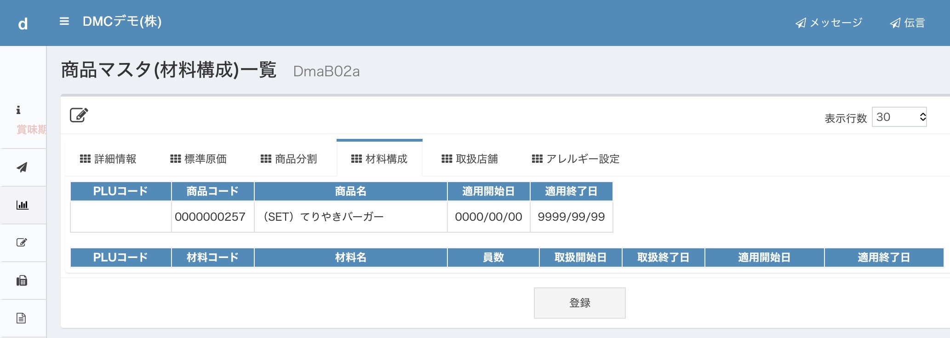Select the product code 0000000257 cell
950x338 pixels.
[x=212, y=217]
